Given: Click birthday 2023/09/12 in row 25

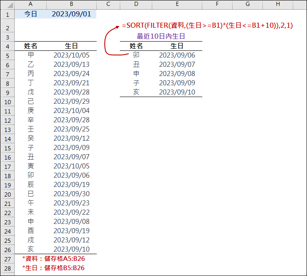Looking at the screenshot, I should pyautogui.click(x=71, y=240).
